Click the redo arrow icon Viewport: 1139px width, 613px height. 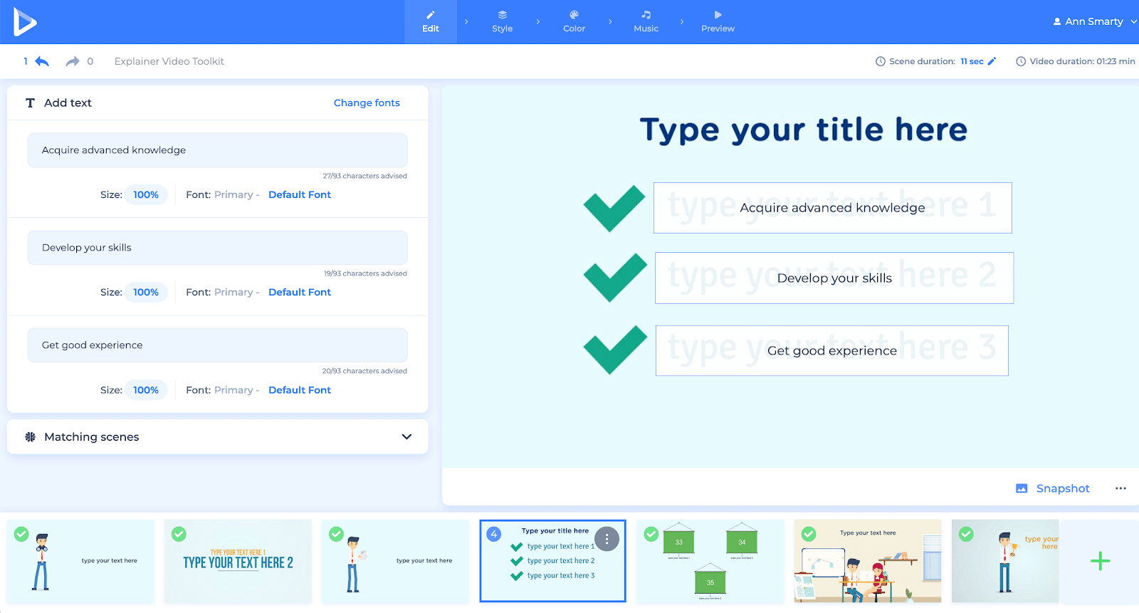(72, 62)
